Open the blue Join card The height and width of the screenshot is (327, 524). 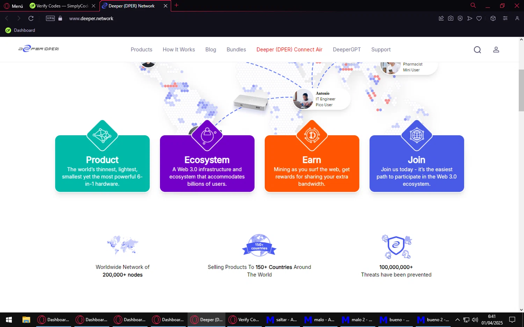pyautogui.click(x=417, y=163)
